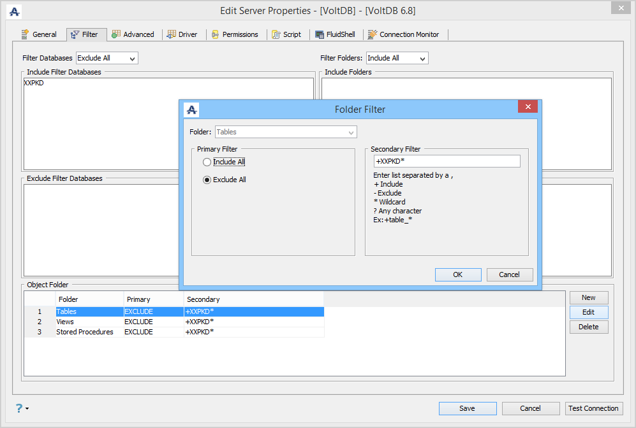Image resolution: width=636 pixels, height=428 pixels.
Task: Select the Views row in Object Folder
Action: point(174,322)
